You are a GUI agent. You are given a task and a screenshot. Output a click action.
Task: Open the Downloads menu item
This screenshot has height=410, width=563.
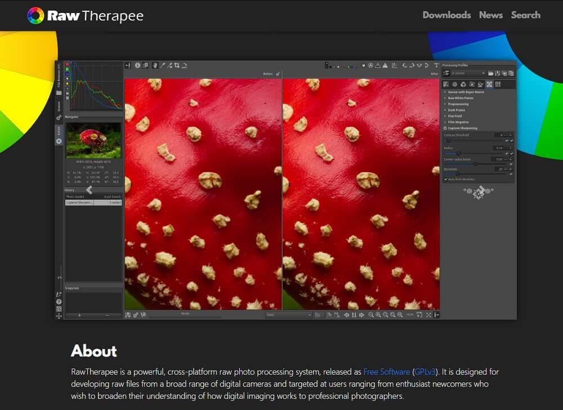(x=446, y=15)
